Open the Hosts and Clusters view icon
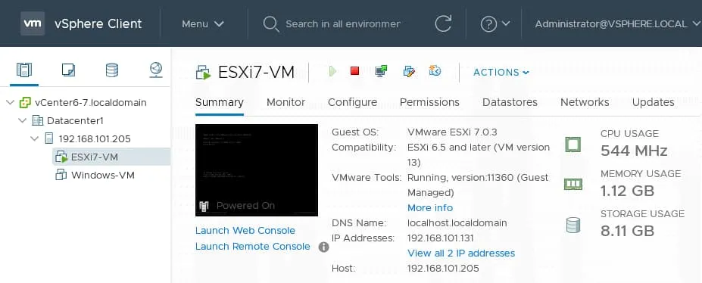This screenshot has width=702, height=283. coord(24,70)
